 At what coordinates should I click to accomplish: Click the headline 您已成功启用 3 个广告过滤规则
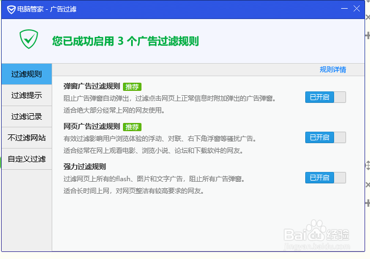click(126, 41)
